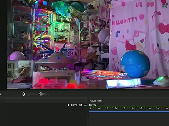169x126 pixels.
Task: Select the Audio Mixer panel title
Action: 96,101
